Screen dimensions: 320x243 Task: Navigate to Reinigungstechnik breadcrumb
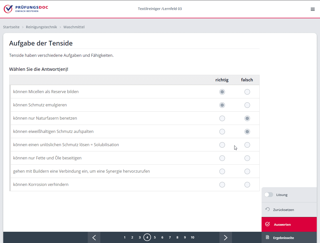coord(41,27)
